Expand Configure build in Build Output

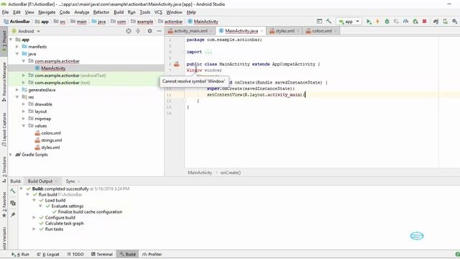point(34,217)
